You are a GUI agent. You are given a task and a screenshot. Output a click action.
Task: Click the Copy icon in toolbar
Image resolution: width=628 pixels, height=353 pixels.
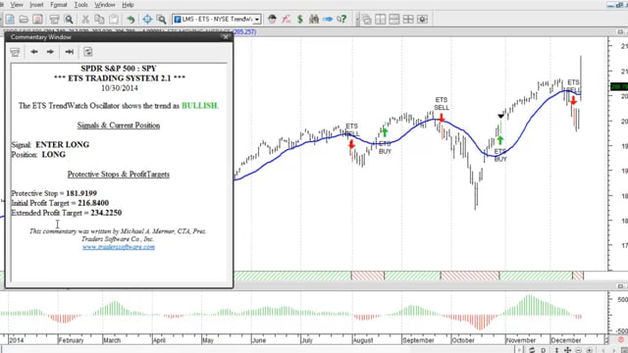[x=99, y=19]
